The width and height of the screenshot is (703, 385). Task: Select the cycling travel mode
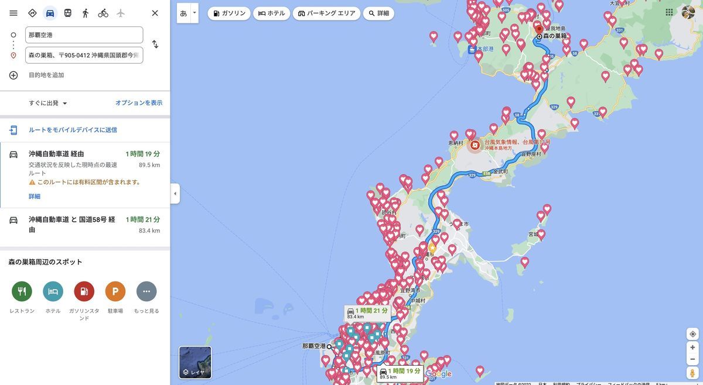pos(103,13)
